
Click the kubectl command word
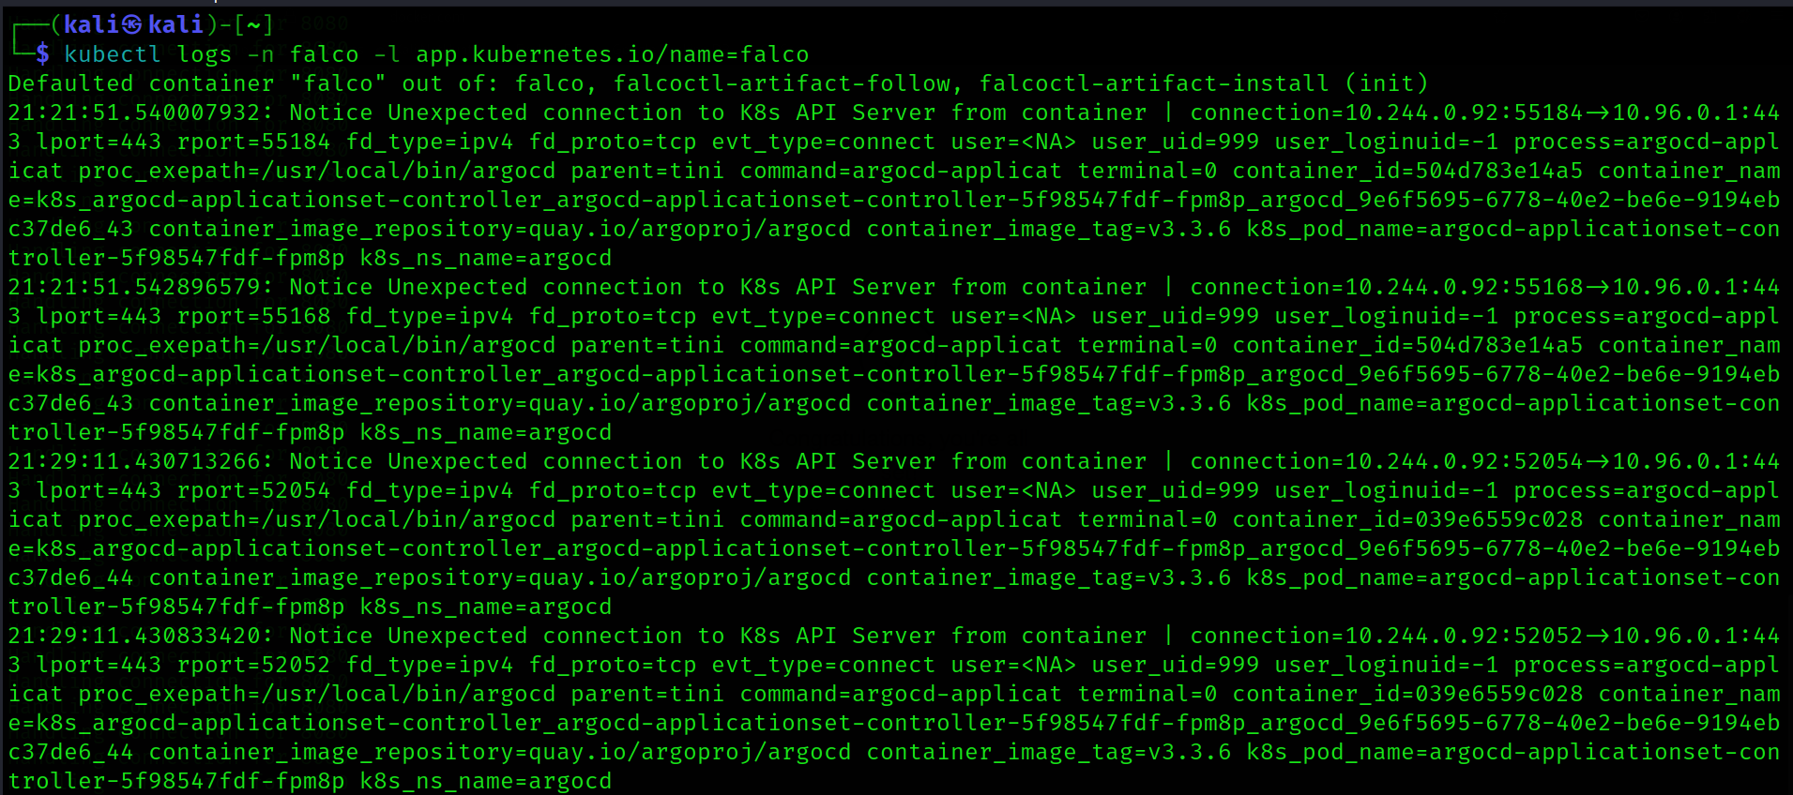click(113, 54)
